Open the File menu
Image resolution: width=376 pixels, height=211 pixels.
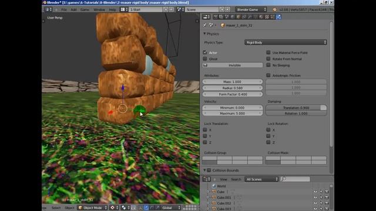tap(64, 9)
